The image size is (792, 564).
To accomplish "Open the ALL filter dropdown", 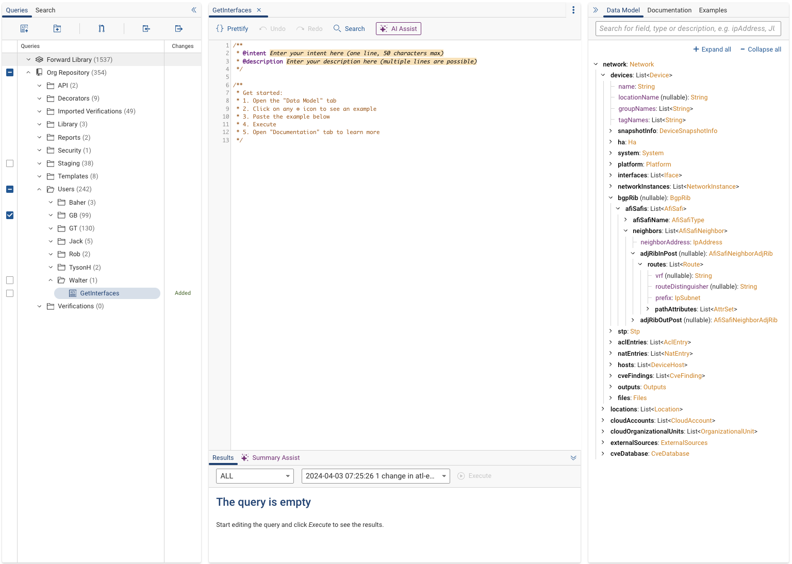I will [255, 476].
